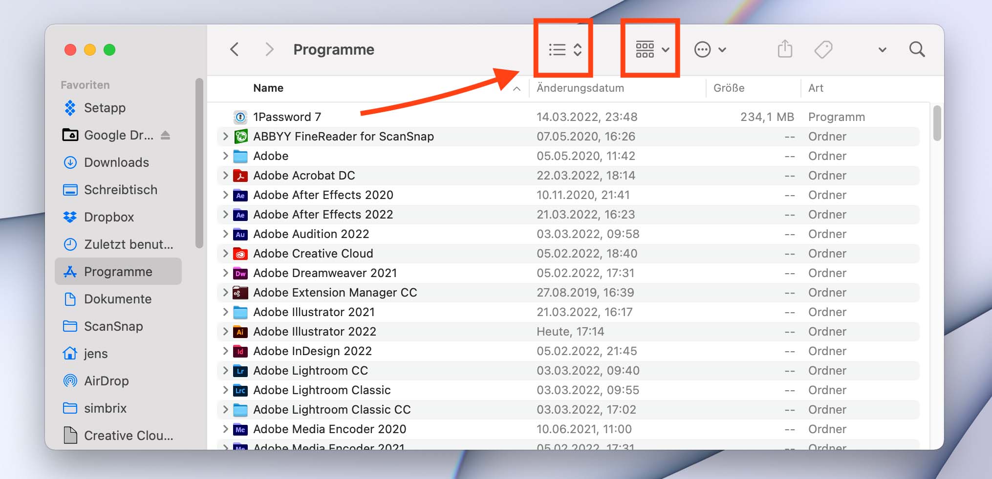
Task: Expand Adobe After Effects 2022 folder
Action: click(225, 215)
